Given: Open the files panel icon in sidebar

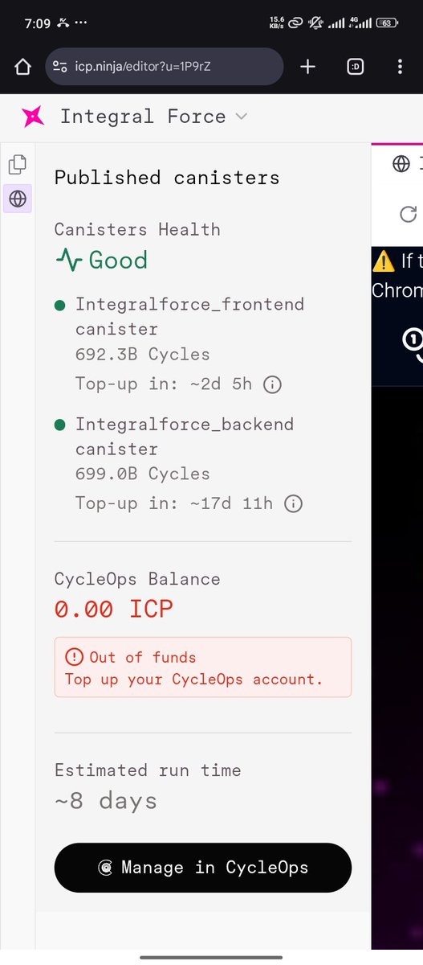Looking at the screenshot, I should click(17, 165).
